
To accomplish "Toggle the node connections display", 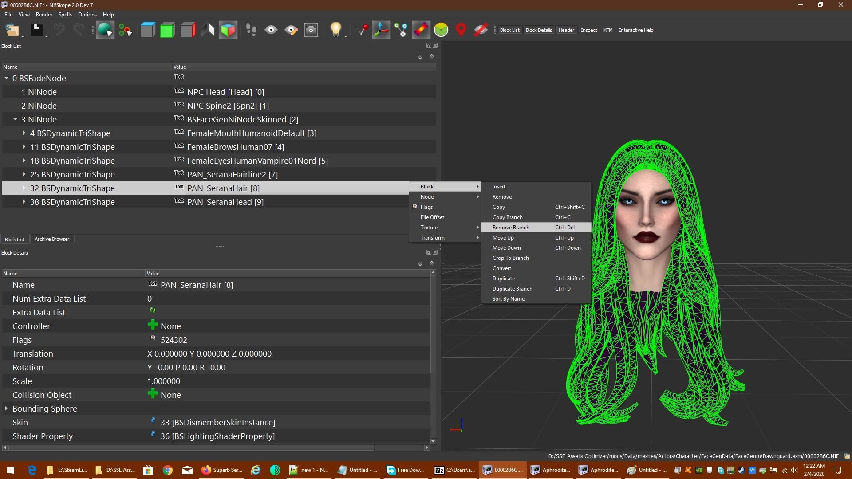I will pos(401,30).
